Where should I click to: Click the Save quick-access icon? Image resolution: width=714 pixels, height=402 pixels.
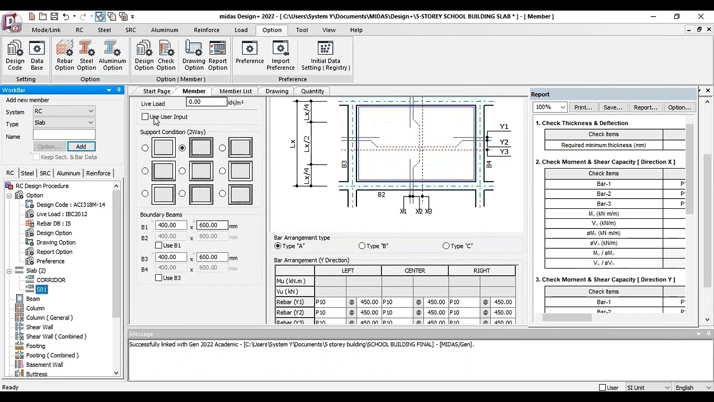click(54, 17)
